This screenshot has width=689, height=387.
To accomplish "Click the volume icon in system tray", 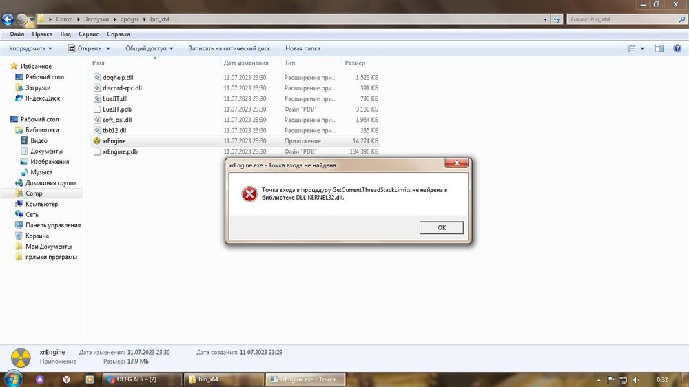I will (635, 380).
